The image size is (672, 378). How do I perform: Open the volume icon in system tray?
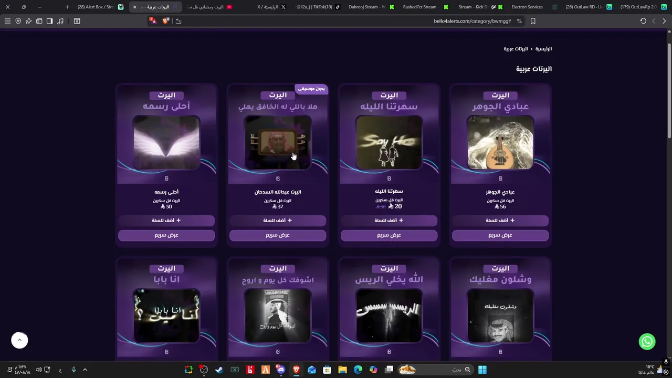tap(38, 370)
